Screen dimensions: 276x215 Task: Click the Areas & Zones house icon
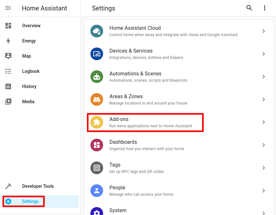pyautogui.click(x=97, y=99)
